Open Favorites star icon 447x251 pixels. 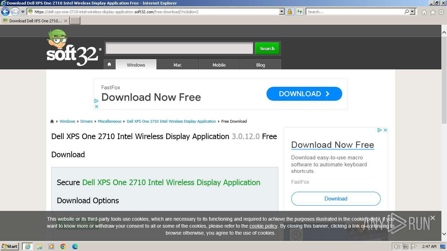433,12
